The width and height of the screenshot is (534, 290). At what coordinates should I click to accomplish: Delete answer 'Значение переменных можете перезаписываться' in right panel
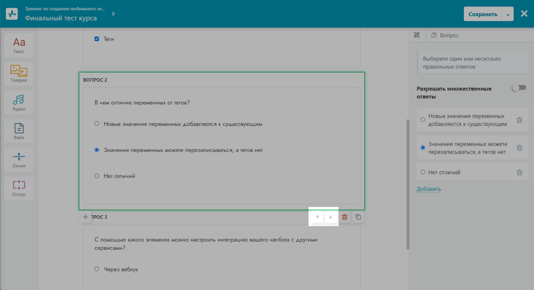point(520,148)
